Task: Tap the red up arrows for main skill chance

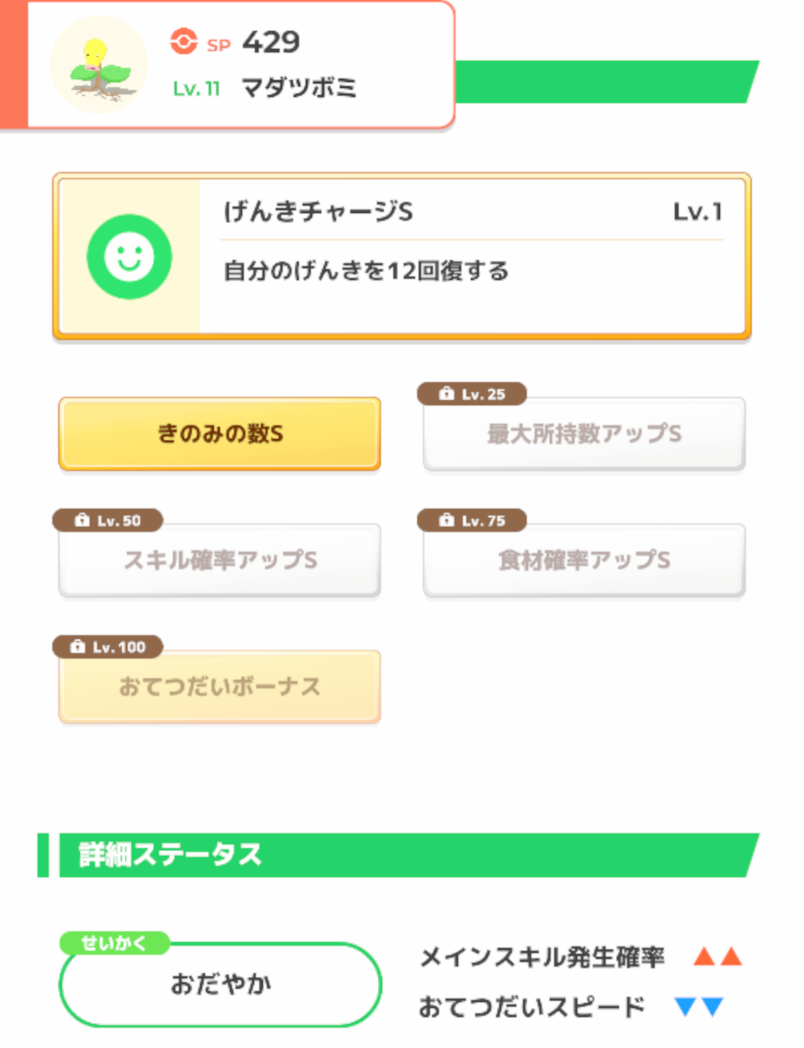Action: tap(718, 956)
